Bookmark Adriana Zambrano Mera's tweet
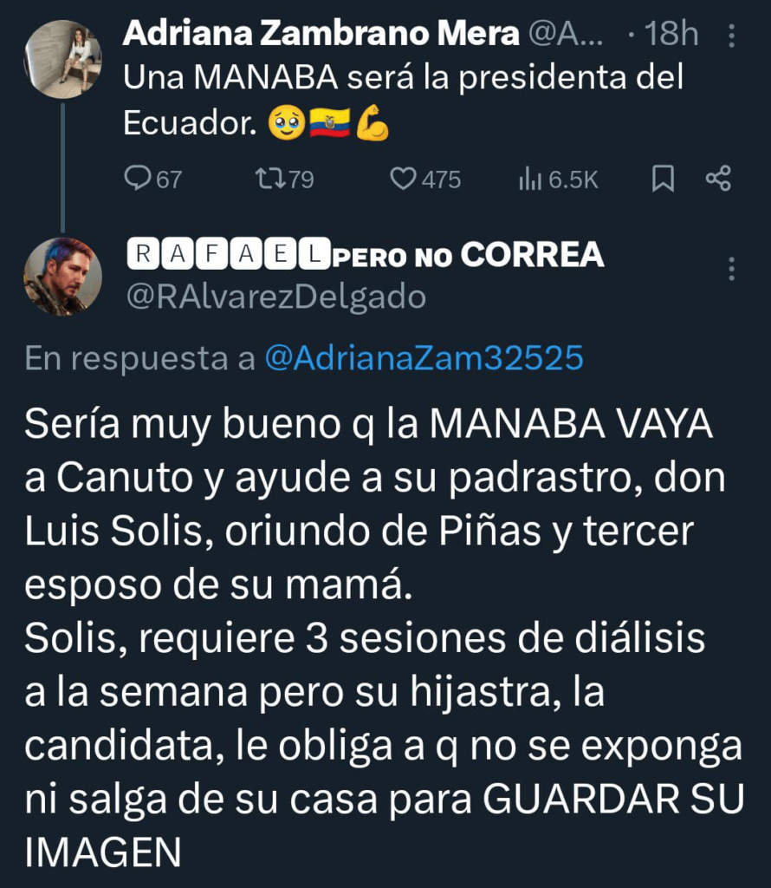The image size is (771, 888). click(663, 179)
